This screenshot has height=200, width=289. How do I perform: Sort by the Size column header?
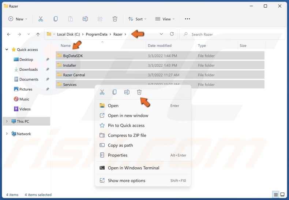tap(243, 45)
